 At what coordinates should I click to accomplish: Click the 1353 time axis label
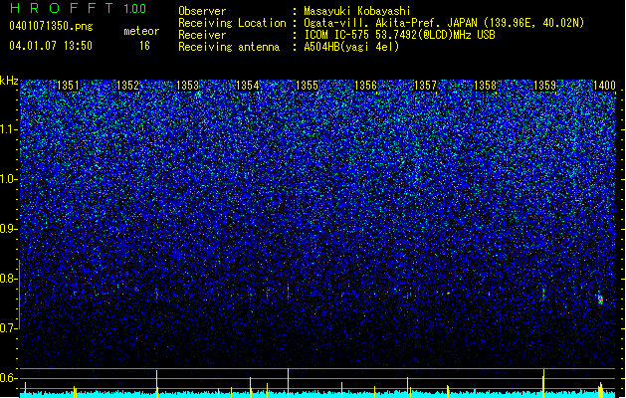[188, 86]
